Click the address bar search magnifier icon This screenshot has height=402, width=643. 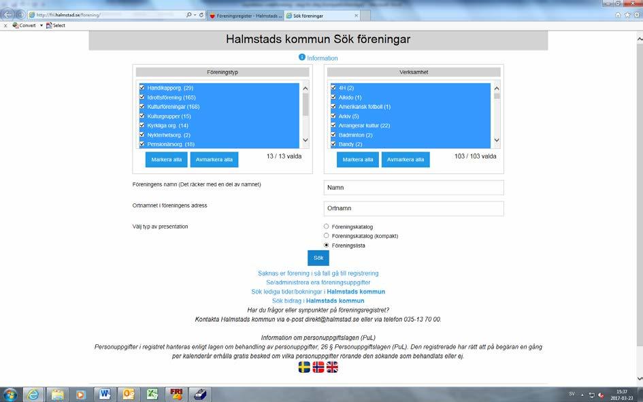[x=188, y=15]
